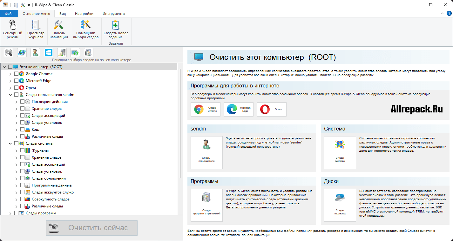453x241 pixels.
Task: Select software boxes icon in helper toolbar
Action: 88,52
